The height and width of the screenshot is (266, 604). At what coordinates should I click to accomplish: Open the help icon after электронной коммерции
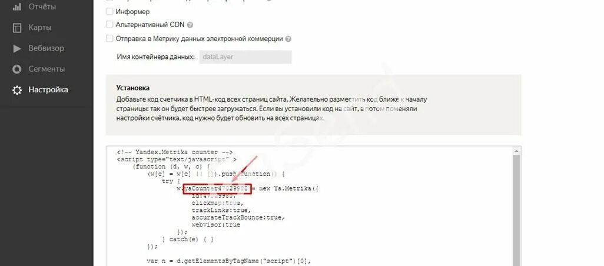point(288,39)
